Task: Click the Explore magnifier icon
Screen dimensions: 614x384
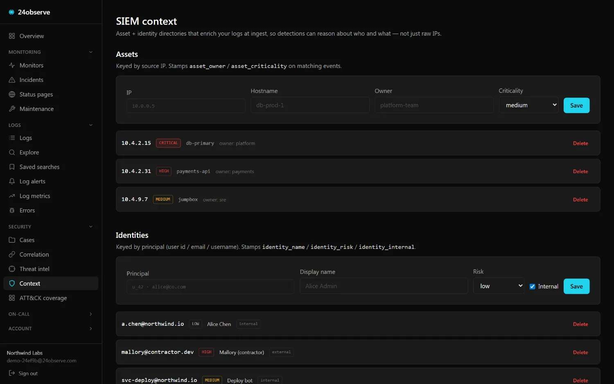Action: tap(12, 152)
